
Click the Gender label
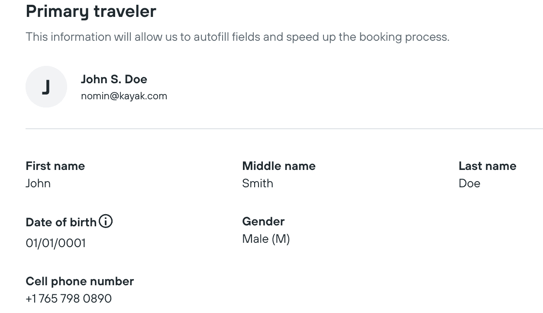click(263, 222)
